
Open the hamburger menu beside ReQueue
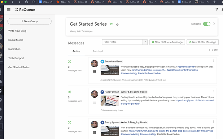click(9, 10)
